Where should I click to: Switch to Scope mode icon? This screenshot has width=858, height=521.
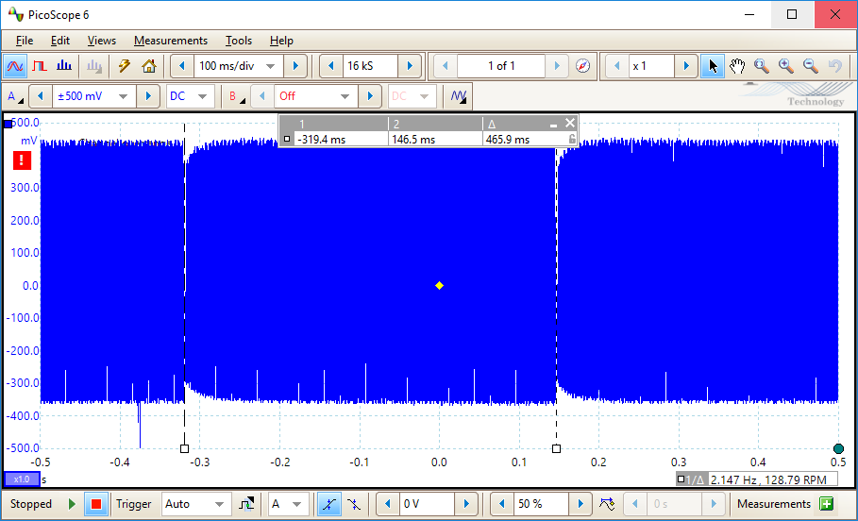tap(15, 66)
